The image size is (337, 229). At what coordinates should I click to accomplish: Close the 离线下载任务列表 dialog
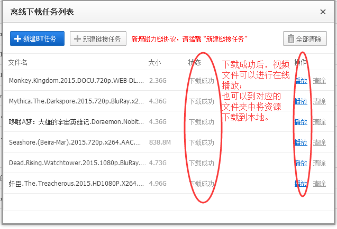click(x=323, y=12)
